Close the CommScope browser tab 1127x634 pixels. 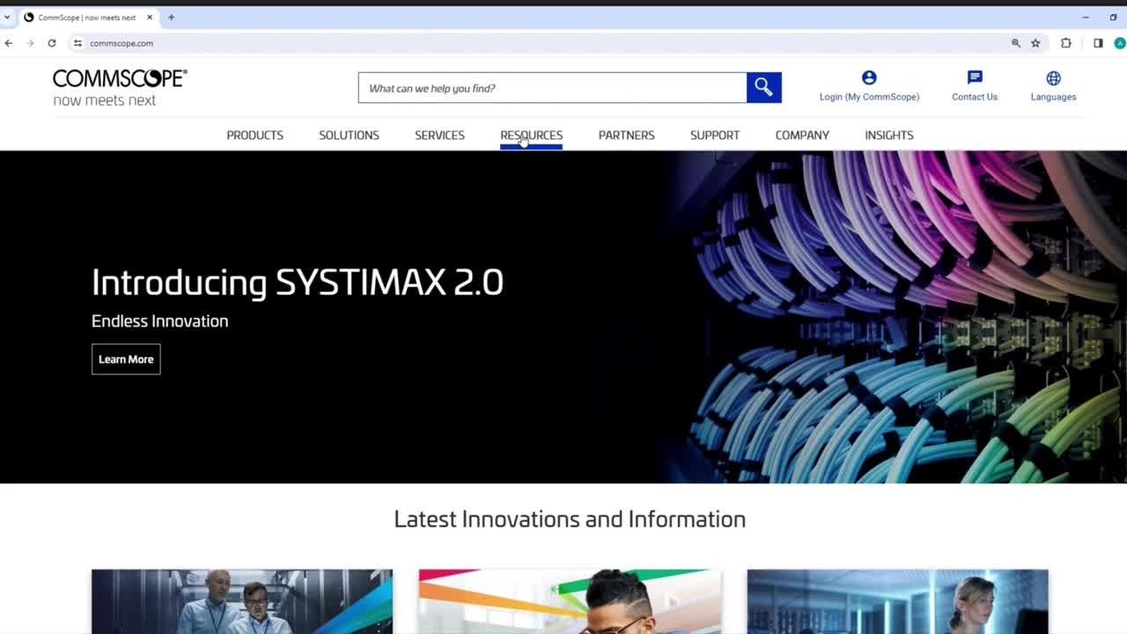[x=150, y=17]
